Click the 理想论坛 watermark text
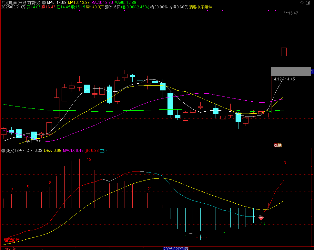 point(12,240)
